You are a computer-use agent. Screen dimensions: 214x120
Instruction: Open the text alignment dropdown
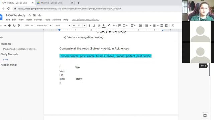(133, 26)
